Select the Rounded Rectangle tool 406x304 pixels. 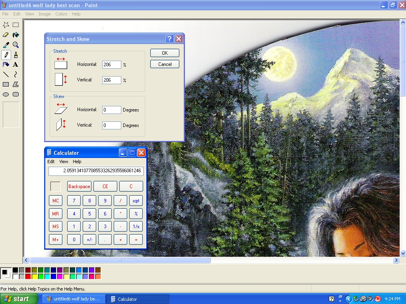[16, 94]
